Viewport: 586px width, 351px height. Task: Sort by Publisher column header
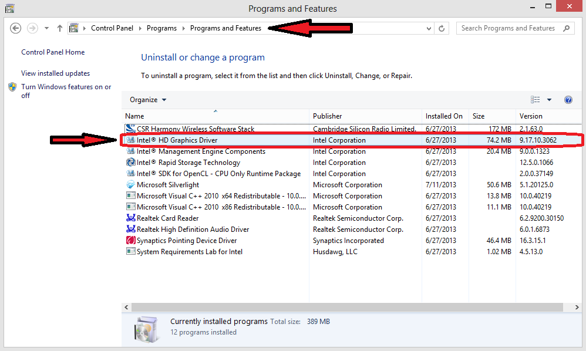[x=365, y=116]
